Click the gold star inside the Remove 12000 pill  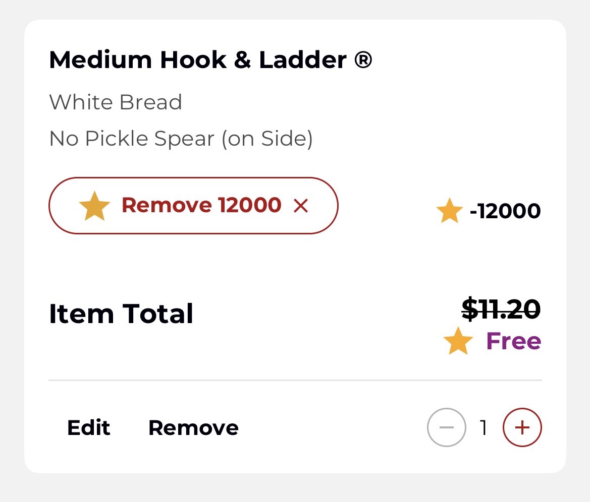tap(94, 206)
